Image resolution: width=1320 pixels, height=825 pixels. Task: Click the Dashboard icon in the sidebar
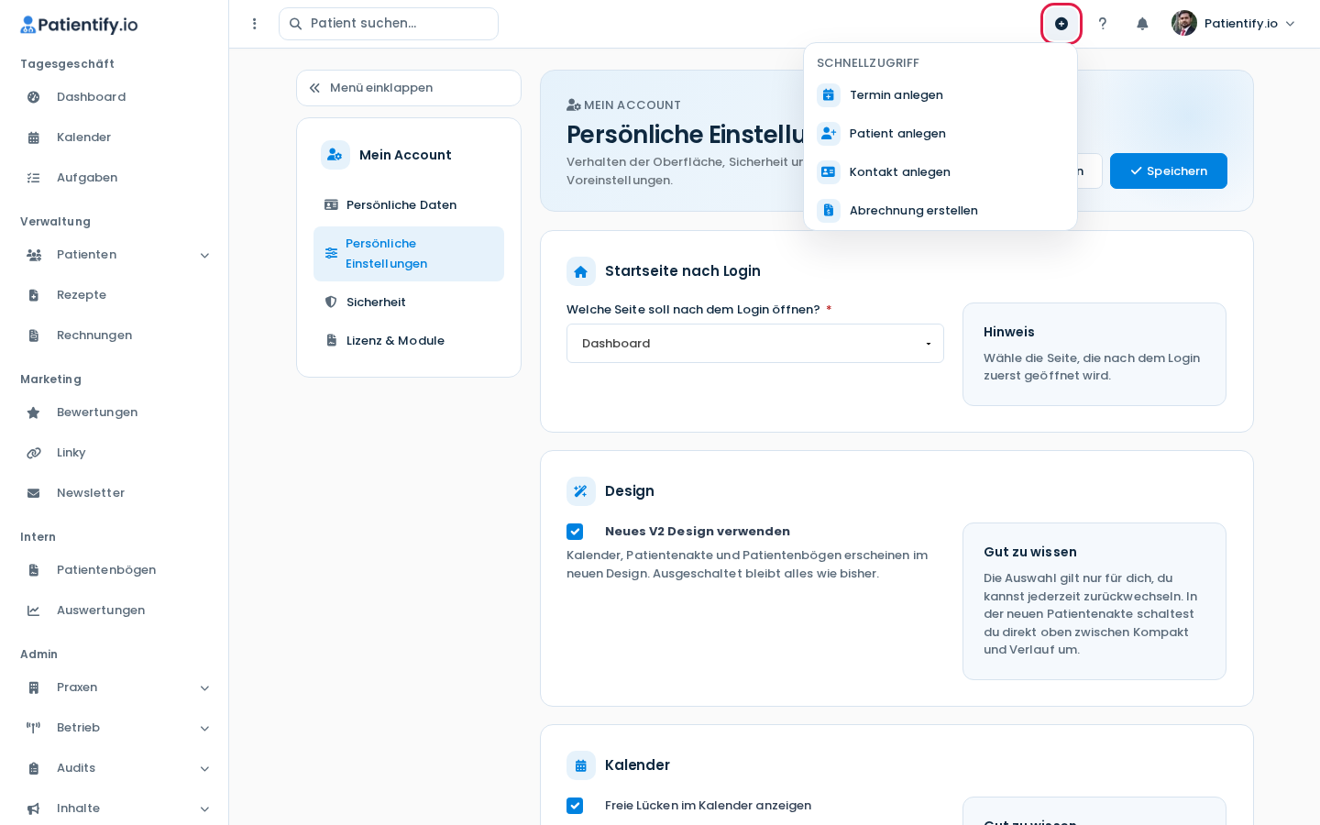click(x=34, y=97)
